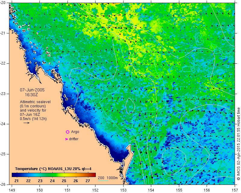
Task: Click longitude axis label 152
Action: click(95, 190)
